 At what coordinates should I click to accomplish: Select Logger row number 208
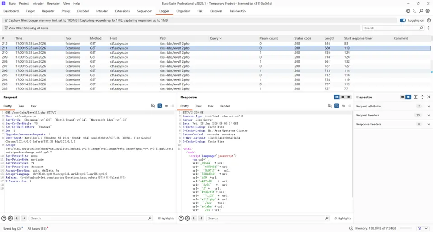(x=216, y=62)
